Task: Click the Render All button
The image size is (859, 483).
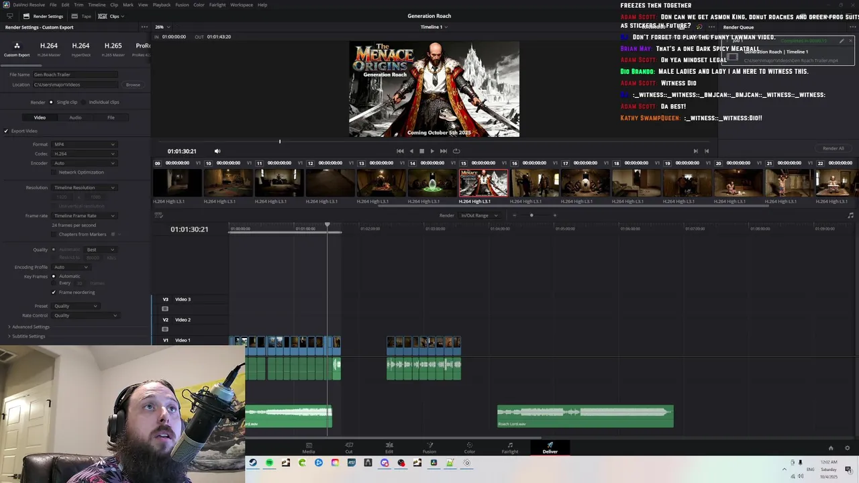Action: click(833, 148)
